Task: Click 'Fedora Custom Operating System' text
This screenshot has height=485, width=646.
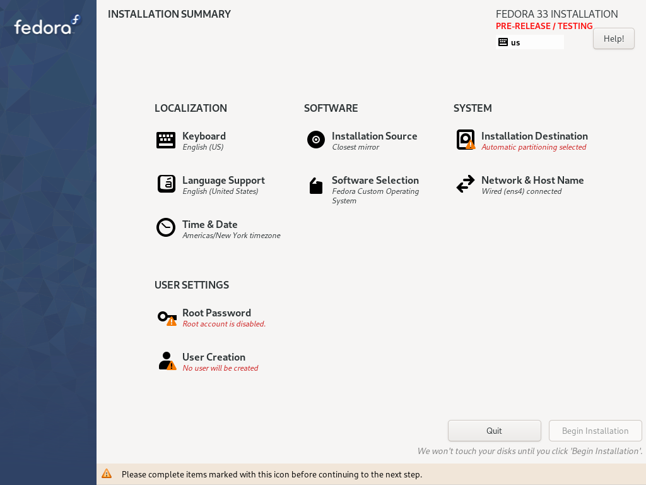Action: 375,196
